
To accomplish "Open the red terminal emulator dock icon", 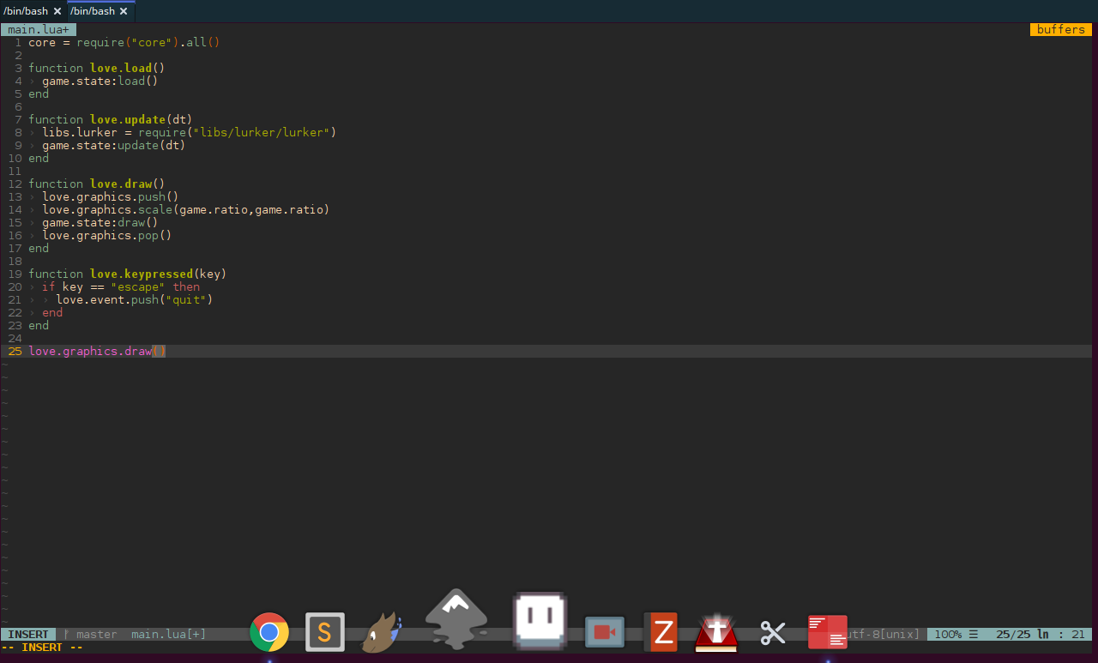I will (828, 632).
